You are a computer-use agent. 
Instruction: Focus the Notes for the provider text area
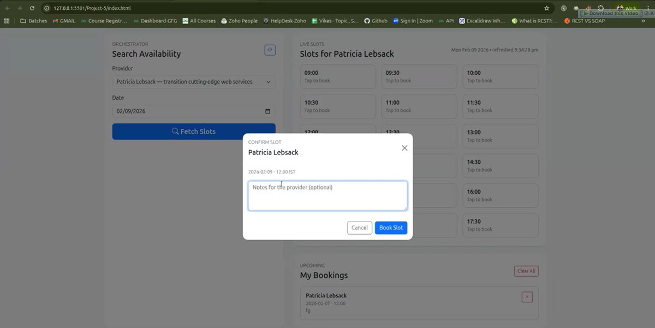click(x=327, y=196)
